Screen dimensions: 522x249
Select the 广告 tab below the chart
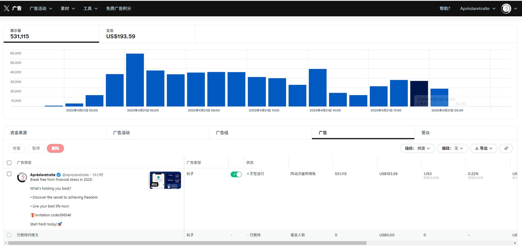pos(363,133)
